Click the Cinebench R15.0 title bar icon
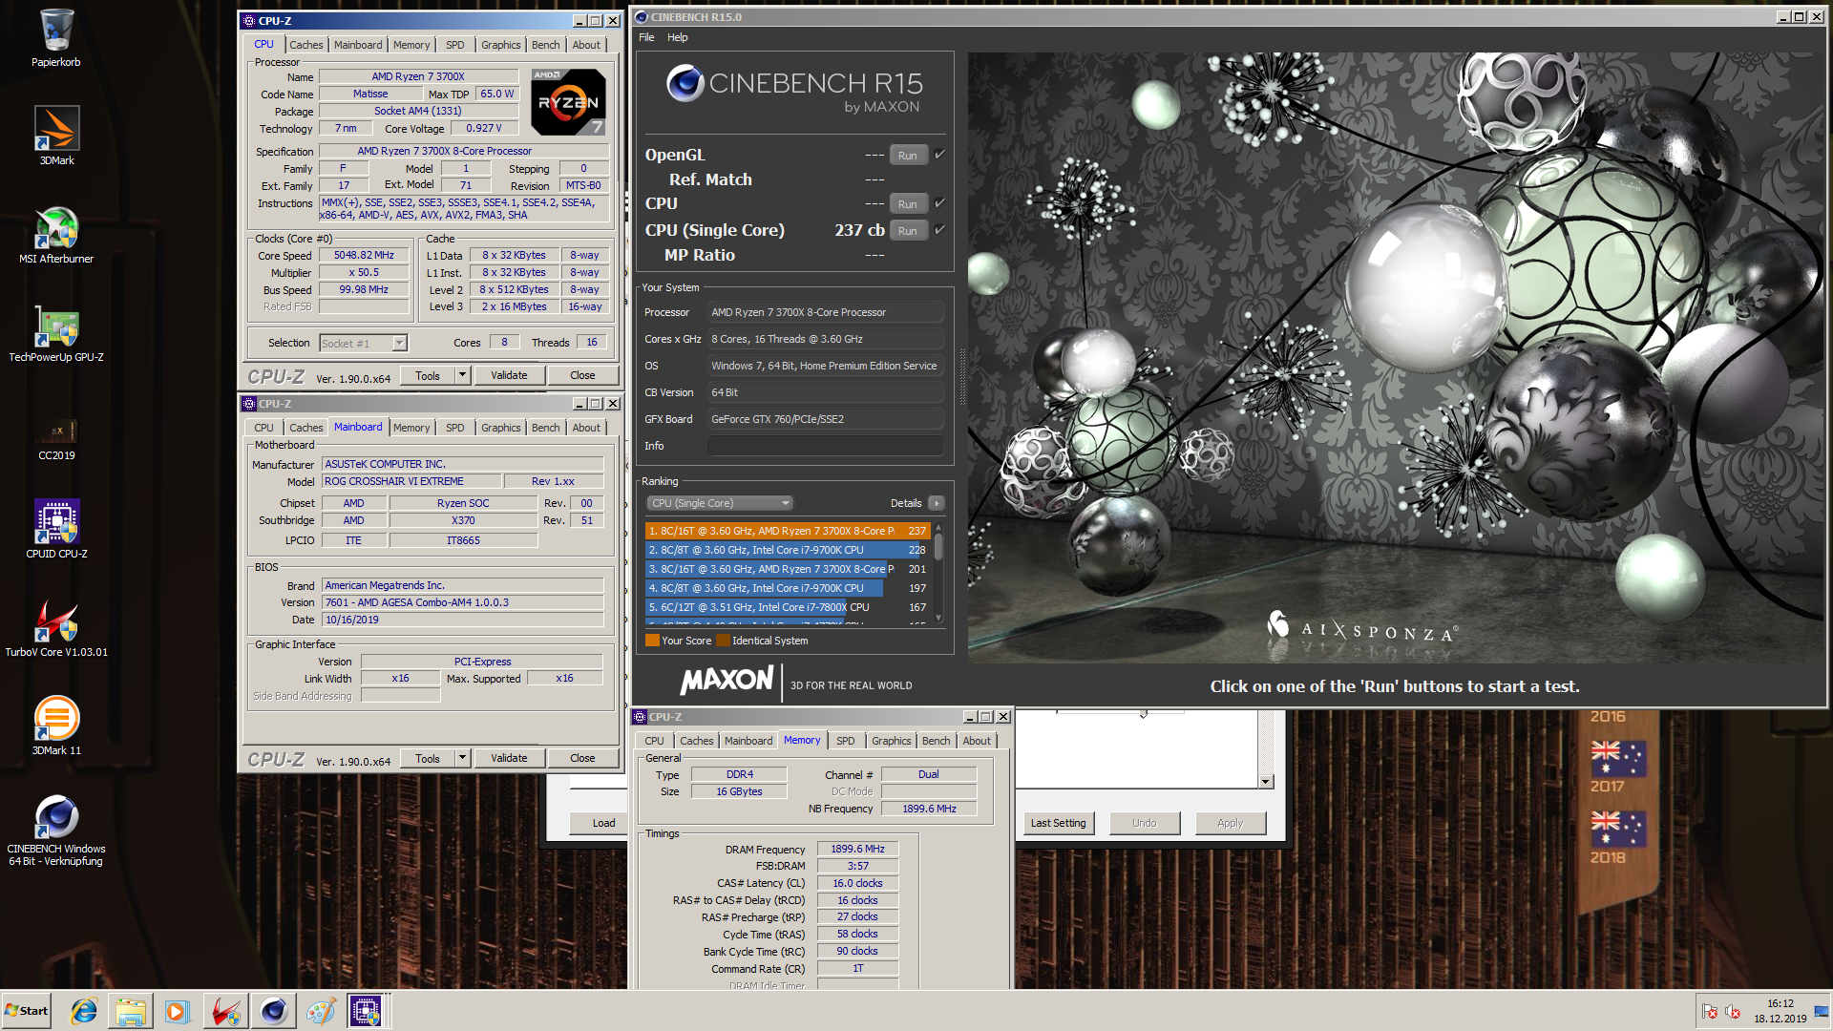Screen dimensions: 1833x1031 click(642, 17)
